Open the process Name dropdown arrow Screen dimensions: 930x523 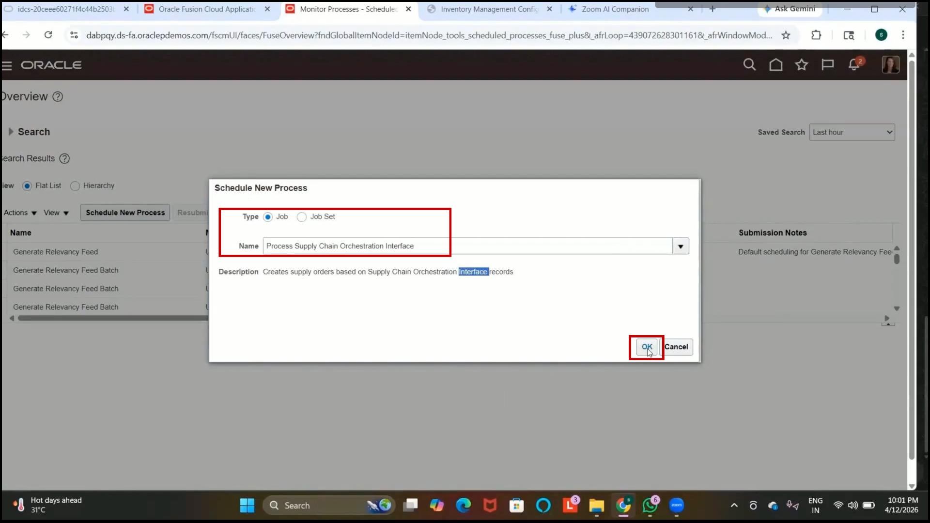pos(681,246)
